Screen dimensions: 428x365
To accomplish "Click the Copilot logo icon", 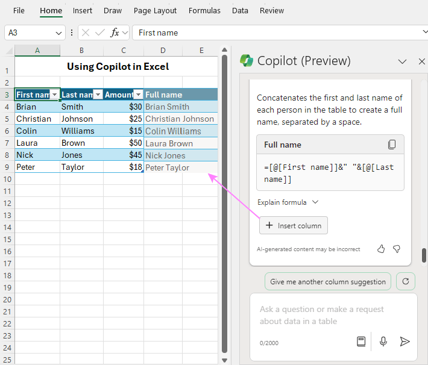I will 247,61.
